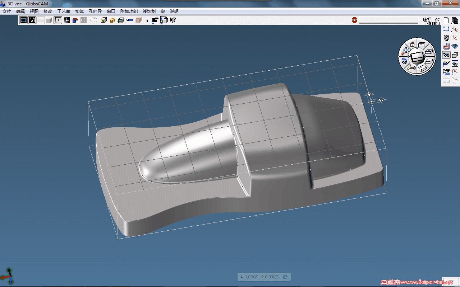Screen dimensions: 460x287
Task: Select home view on the view wheel
Action: (412, 44)
